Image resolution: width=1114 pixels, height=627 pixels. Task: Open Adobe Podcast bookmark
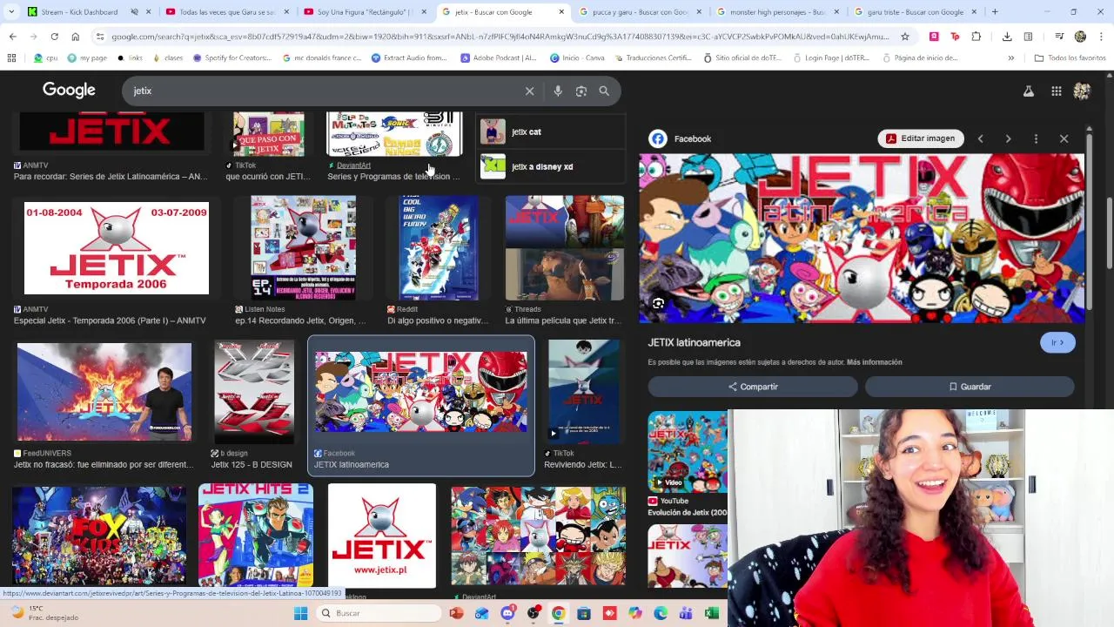(x=498, y=57)
